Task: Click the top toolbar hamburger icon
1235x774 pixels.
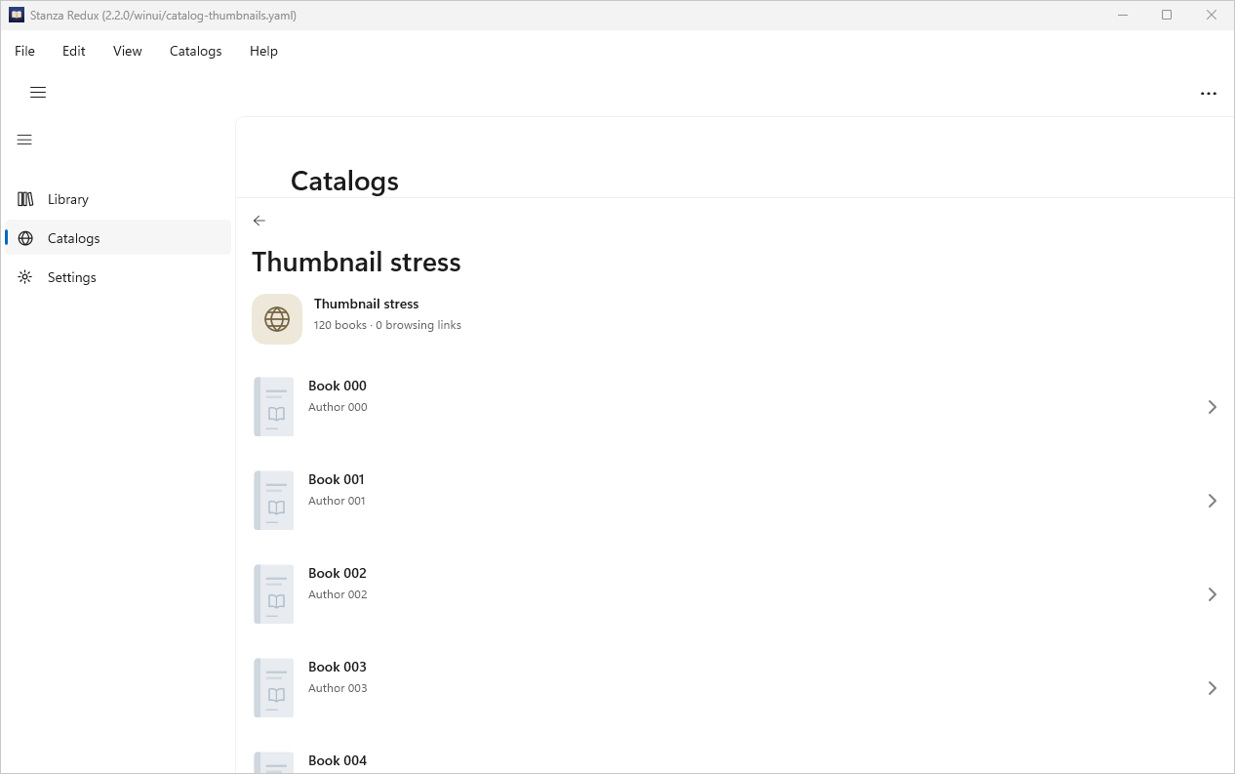Action: (x=38, y=93)
